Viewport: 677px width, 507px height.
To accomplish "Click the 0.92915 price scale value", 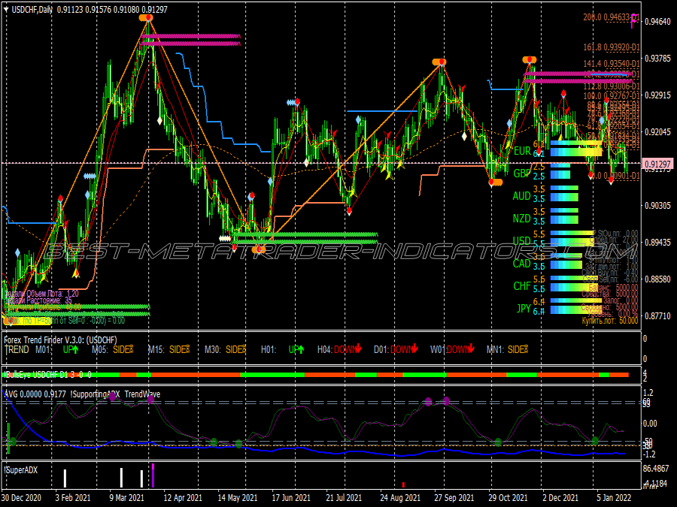I will coord(658,95).
